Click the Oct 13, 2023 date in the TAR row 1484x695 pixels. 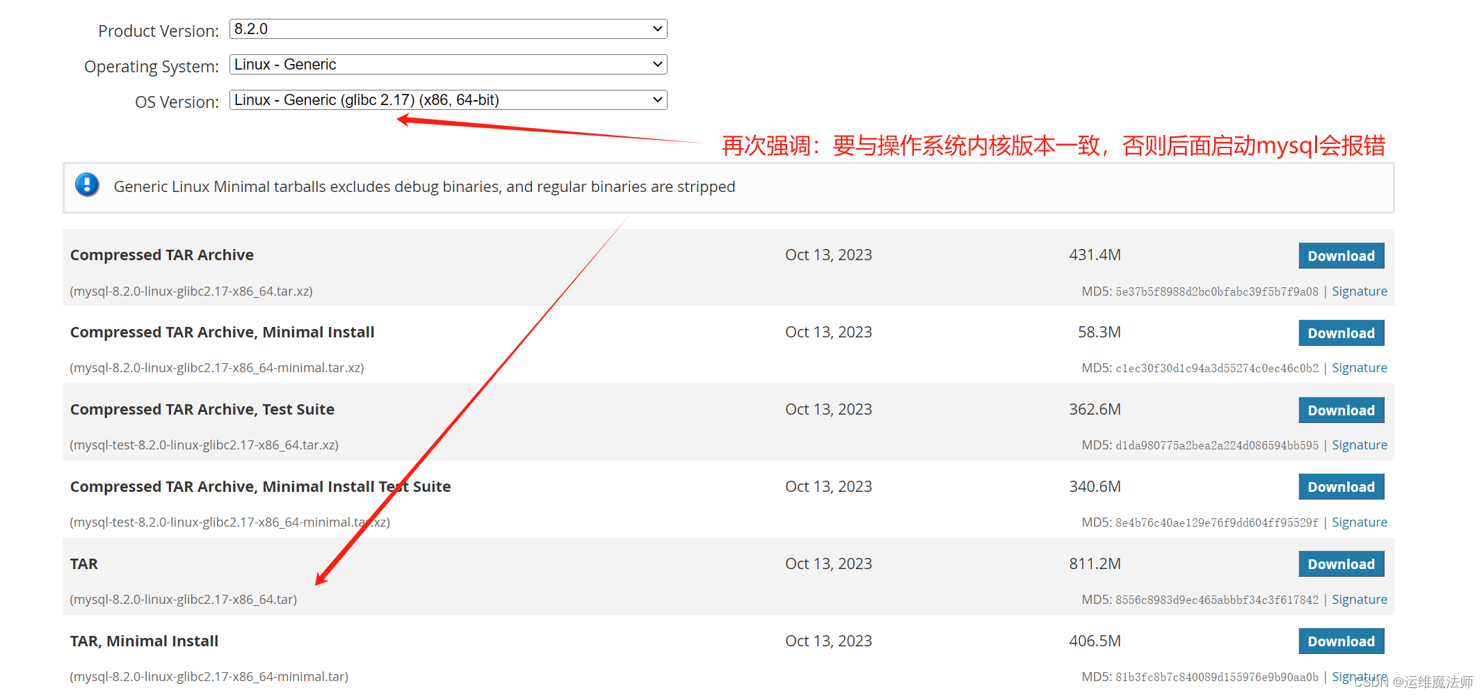point(828,564)
